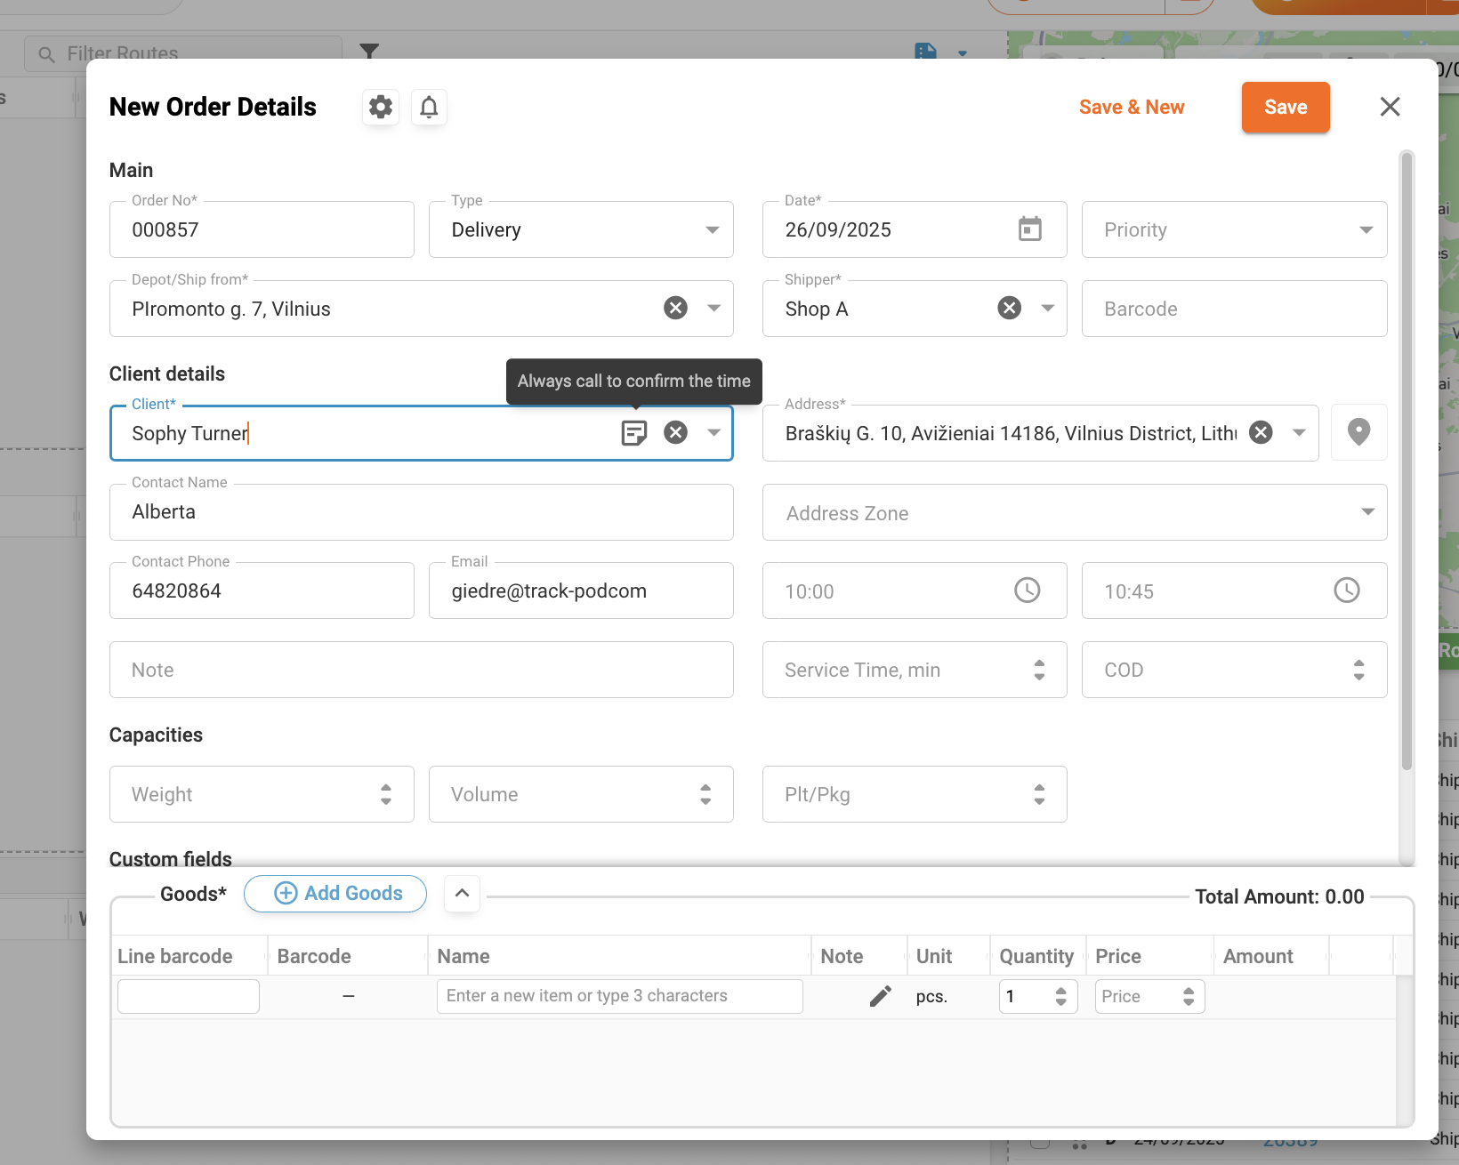Click the Add Goods button

(x=335, y=893)
